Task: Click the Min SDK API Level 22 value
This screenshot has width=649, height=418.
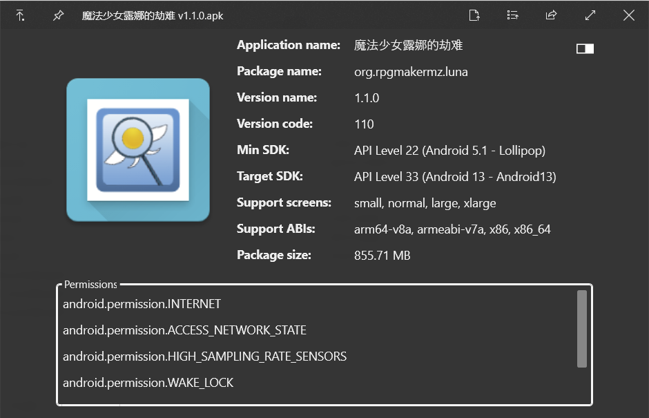Action: [449, 151]
